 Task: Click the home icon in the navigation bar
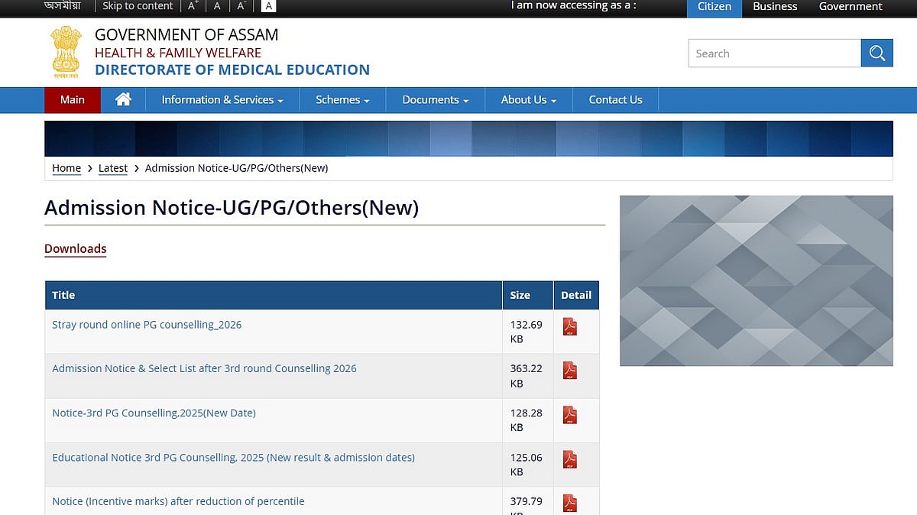coord(122,99)
